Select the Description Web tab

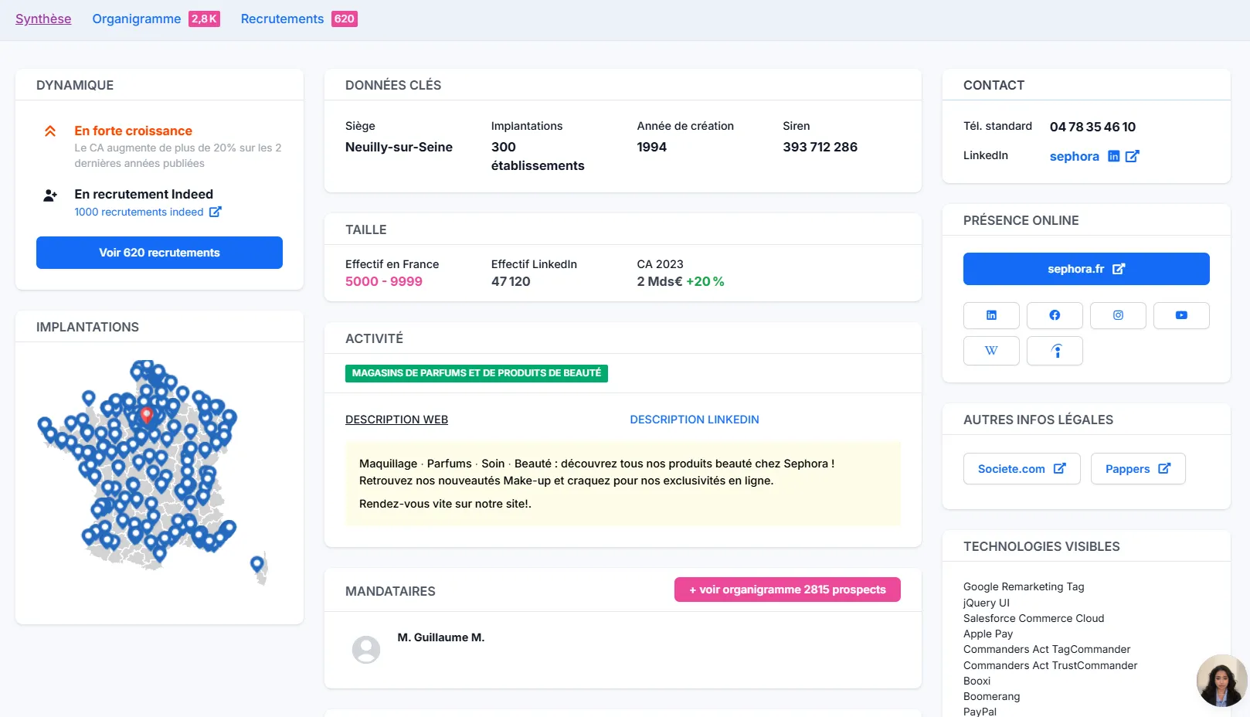396,420
